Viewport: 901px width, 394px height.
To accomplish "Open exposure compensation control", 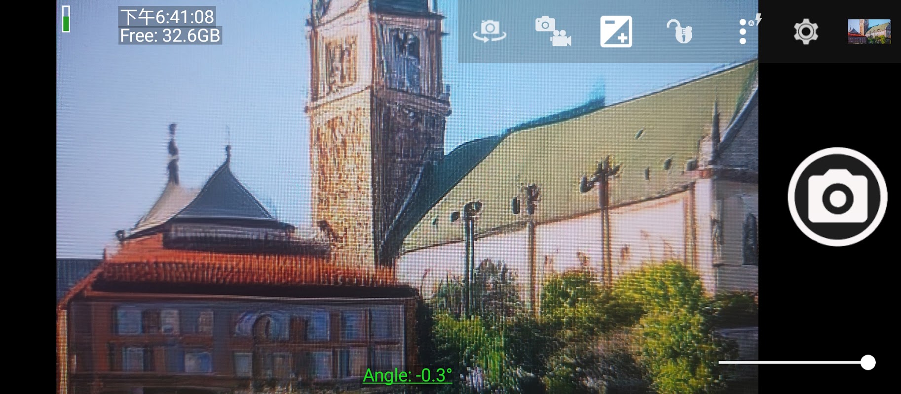I will (x=616, y=32).
